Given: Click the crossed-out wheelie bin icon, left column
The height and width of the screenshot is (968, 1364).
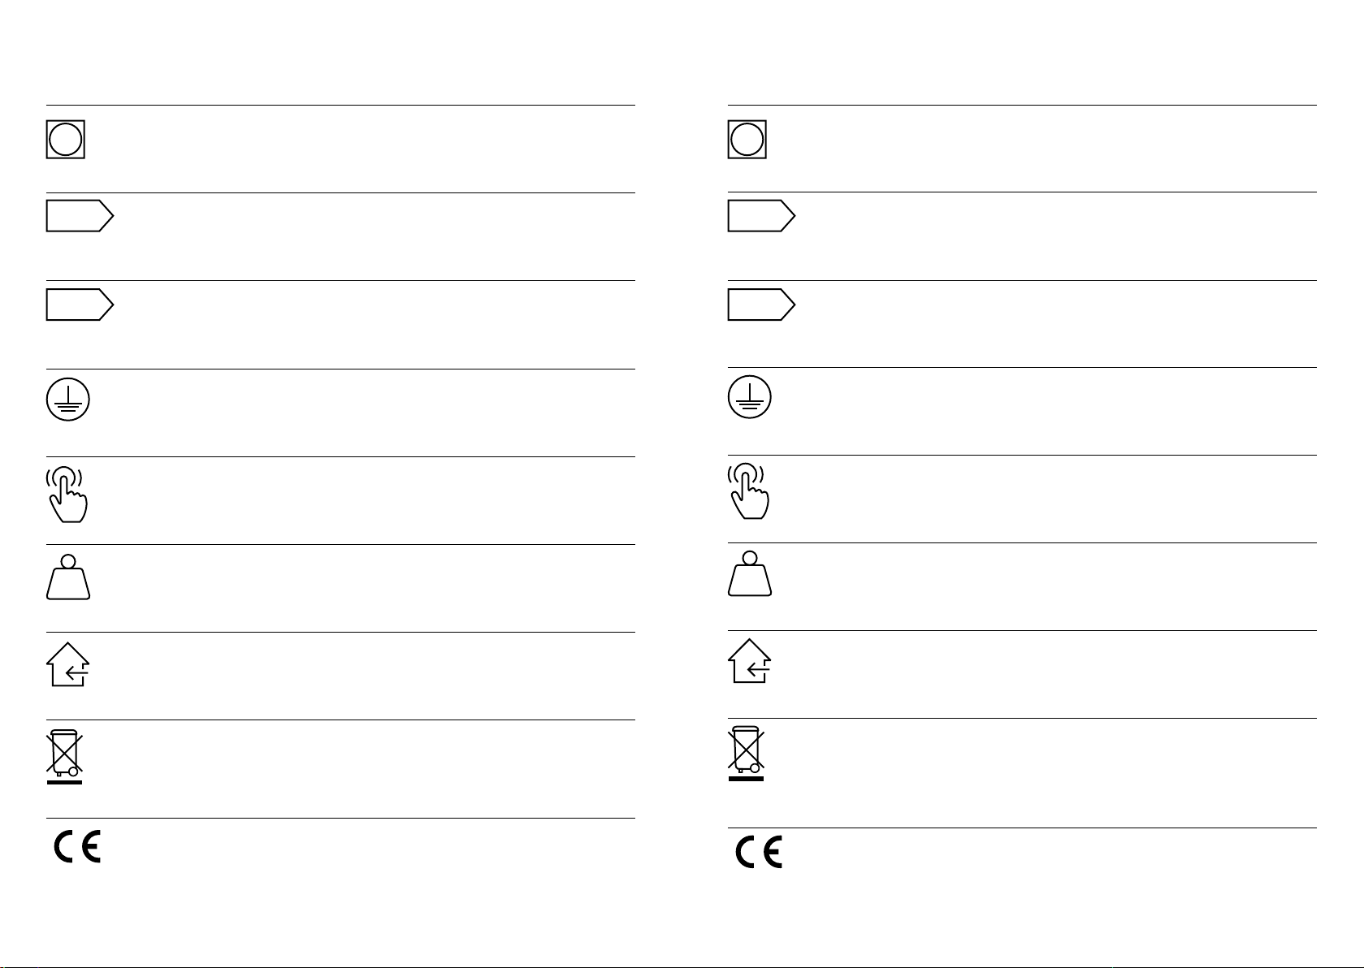Looking at the screenshot, I should (64, 756).
